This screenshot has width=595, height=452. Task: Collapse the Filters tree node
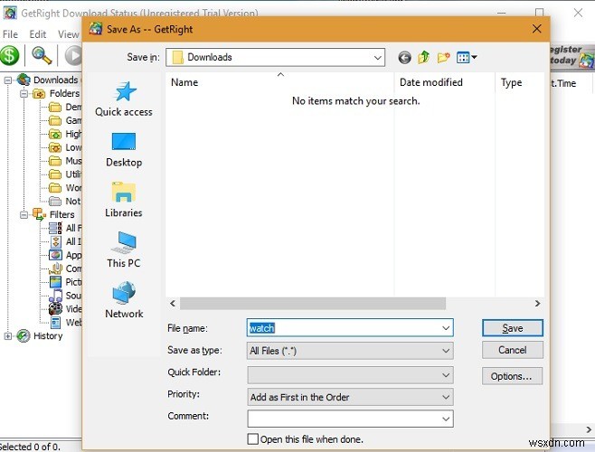(x=24, y=215)
